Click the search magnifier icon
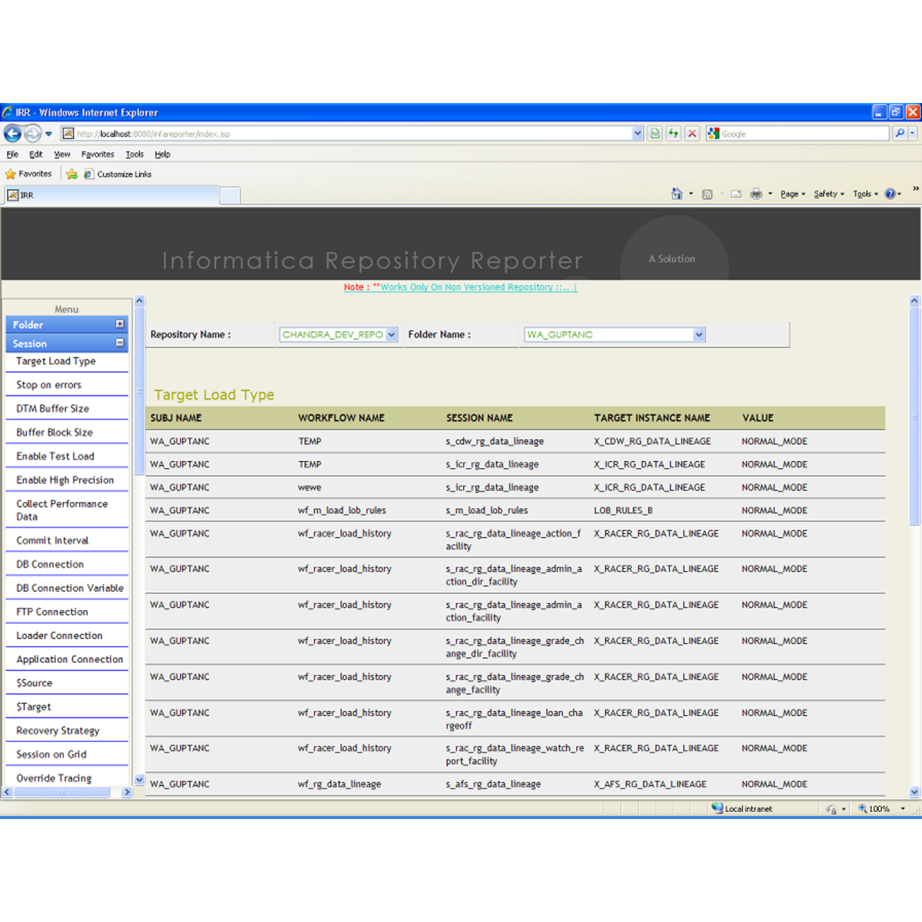Viewport: 922px width, 922px height. pos(900,133)
